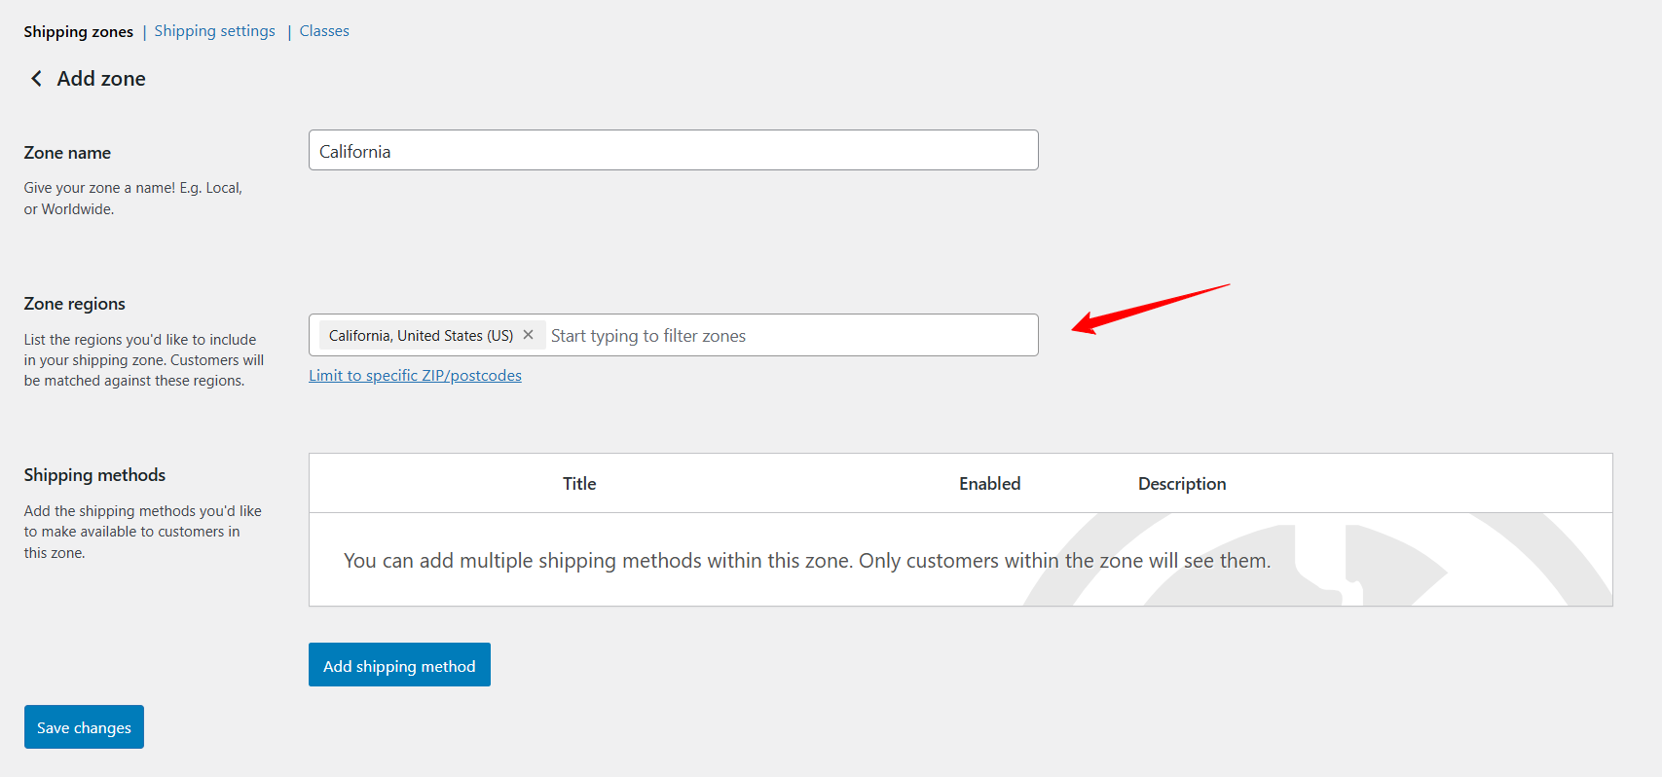This screenshot has height=777, width=1662.
Task: Switch to the Shipping settings tab
Action: (x=214, y=31)
